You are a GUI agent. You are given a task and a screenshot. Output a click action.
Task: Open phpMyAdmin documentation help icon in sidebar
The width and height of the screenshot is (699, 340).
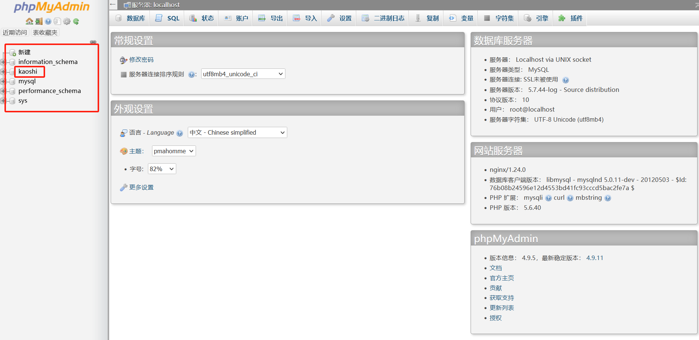(x=48, y=21)
